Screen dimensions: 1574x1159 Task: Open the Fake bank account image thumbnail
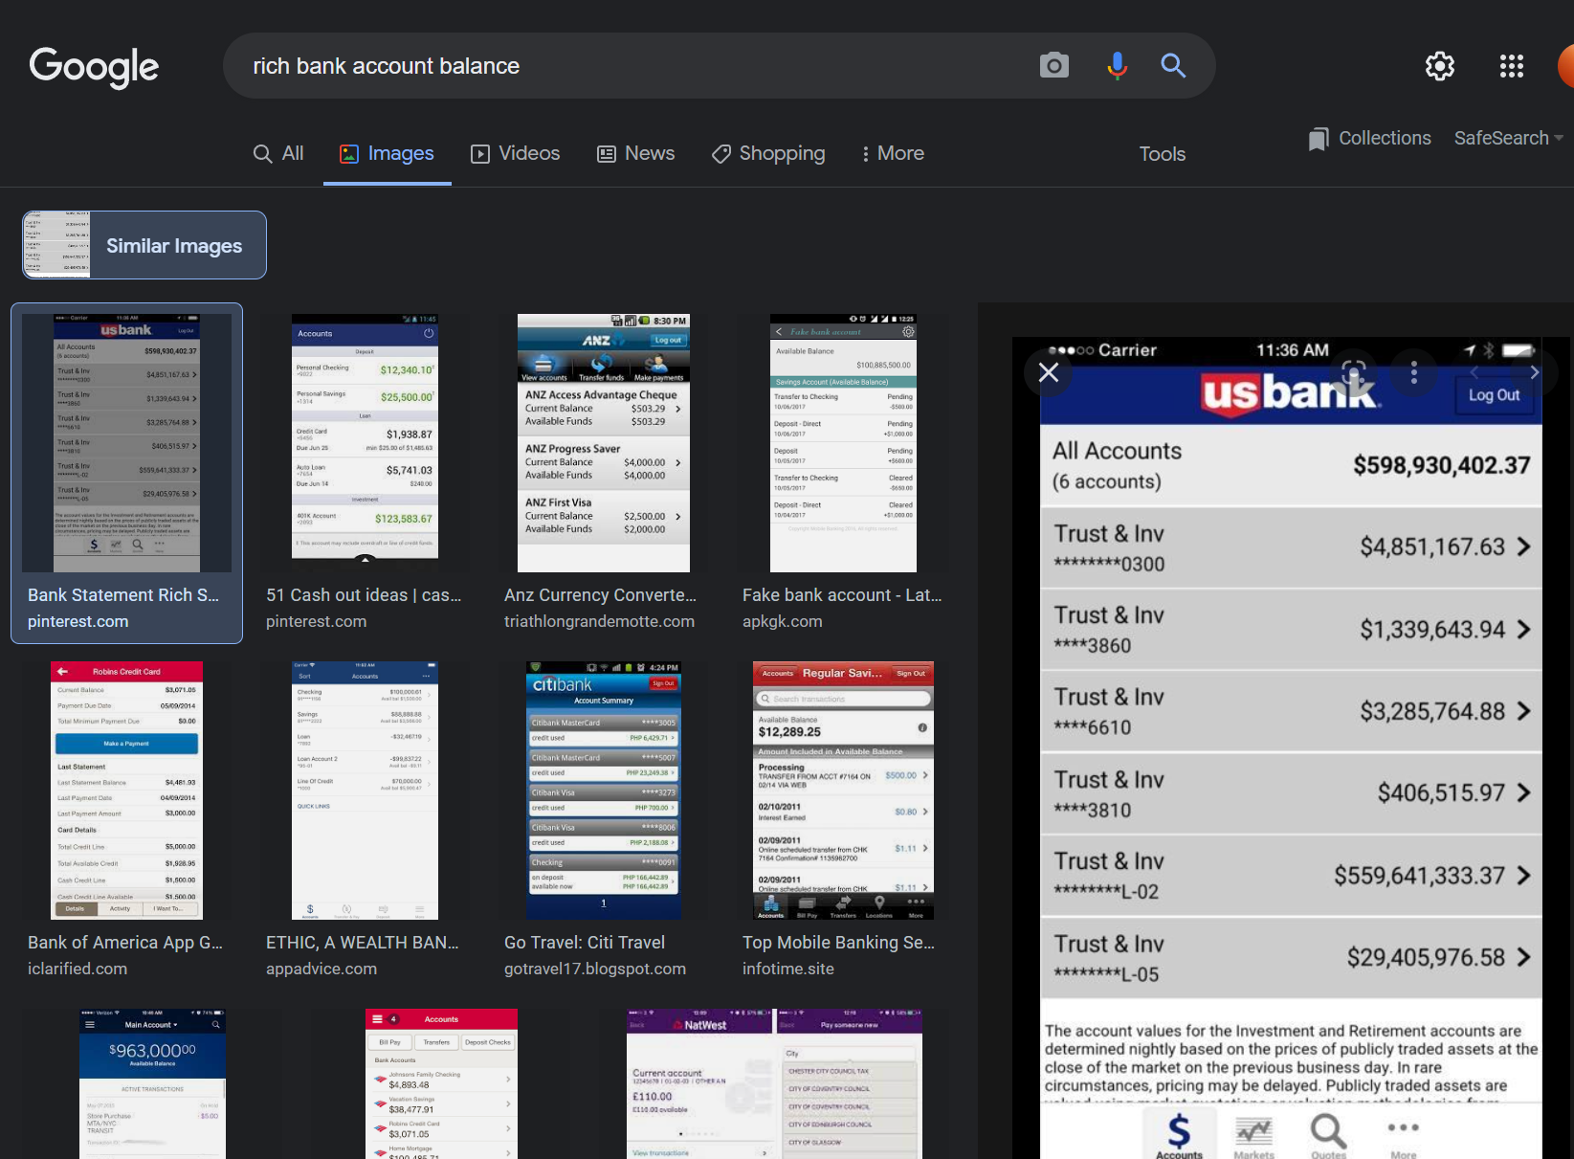point(843,443)
